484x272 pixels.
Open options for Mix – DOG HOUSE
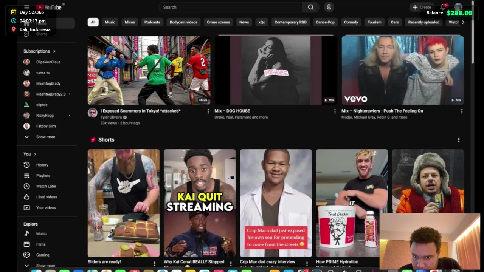pyautogui.click(x=335, y=111)
